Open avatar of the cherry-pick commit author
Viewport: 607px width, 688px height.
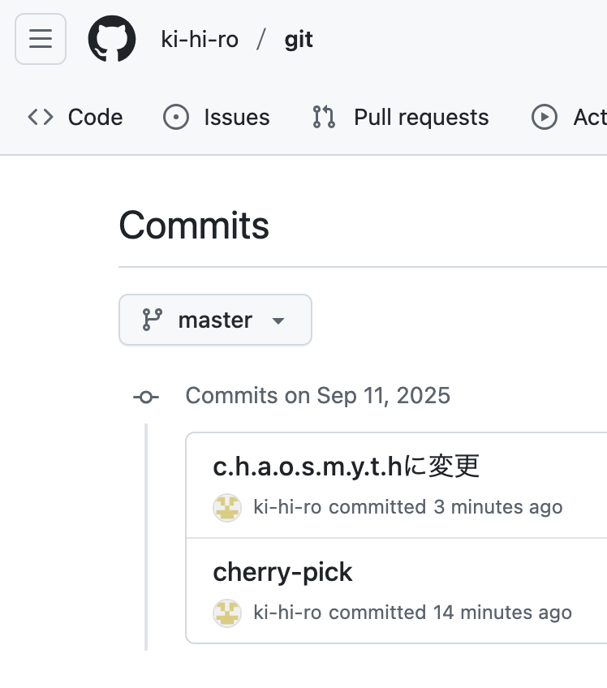(227, 613)
